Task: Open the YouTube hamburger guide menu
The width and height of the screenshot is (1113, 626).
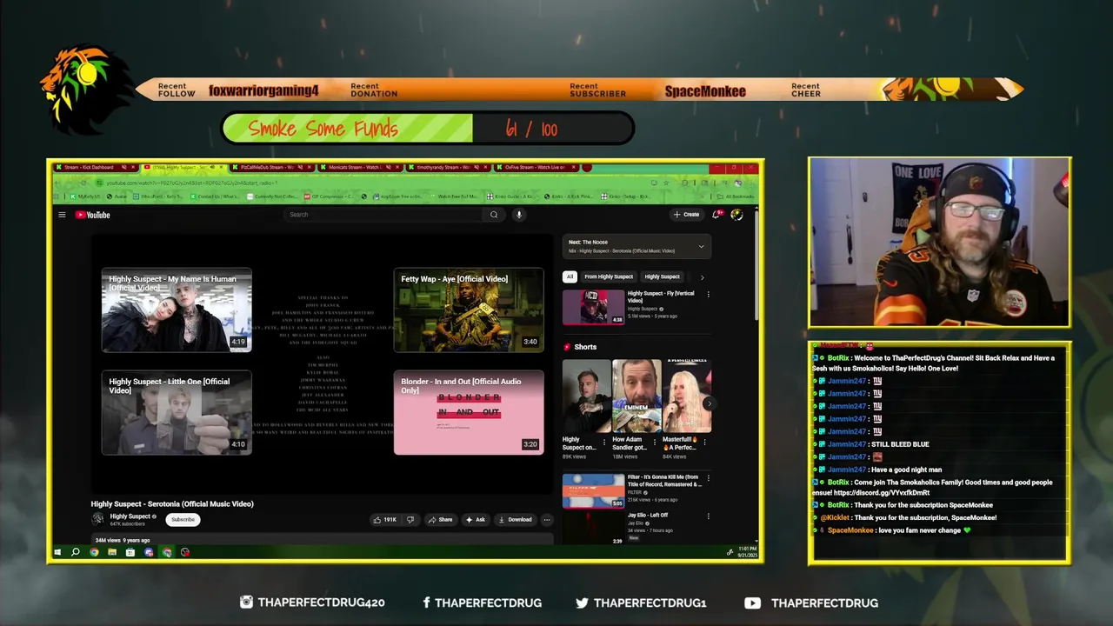Action: tap(62, 215)
